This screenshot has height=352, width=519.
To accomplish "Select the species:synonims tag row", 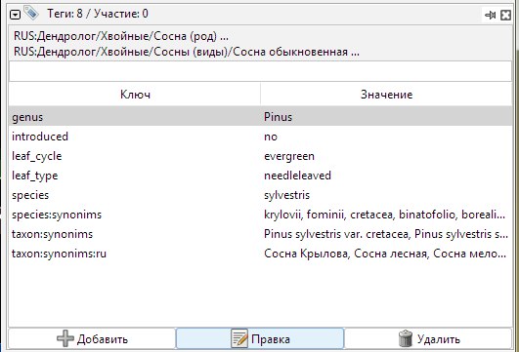I will click(x=260, y=215).
